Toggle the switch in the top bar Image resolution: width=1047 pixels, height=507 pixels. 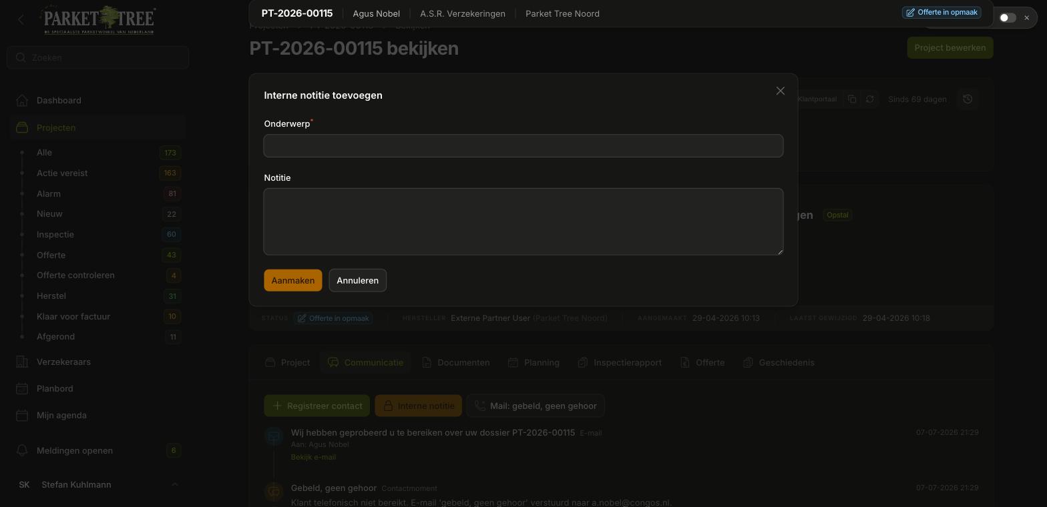(x=1008, y=17)
